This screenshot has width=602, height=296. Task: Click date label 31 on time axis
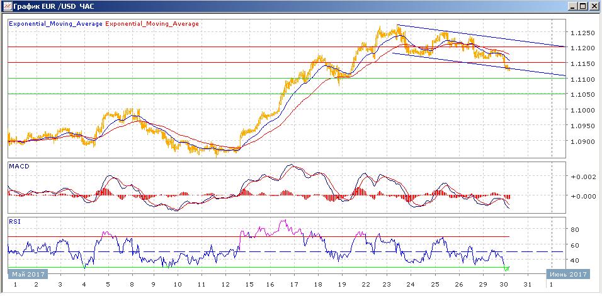click(x=528, y=285)
